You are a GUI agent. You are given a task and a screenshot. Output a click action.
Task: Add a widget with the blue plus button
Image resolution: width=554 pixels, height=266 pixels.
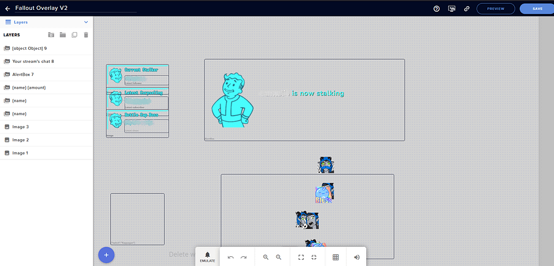(106, 255)
